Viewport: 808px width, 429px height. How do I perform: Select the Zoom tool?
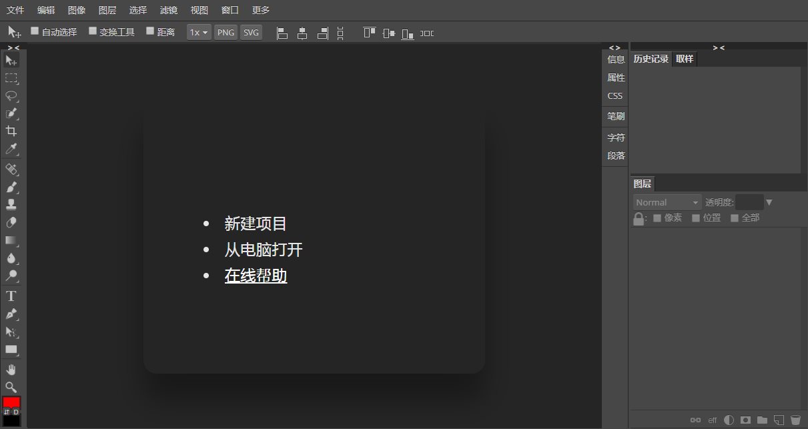(x=11, y=387)
